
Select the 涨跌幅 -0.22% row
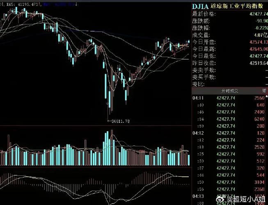coord(230,28)
